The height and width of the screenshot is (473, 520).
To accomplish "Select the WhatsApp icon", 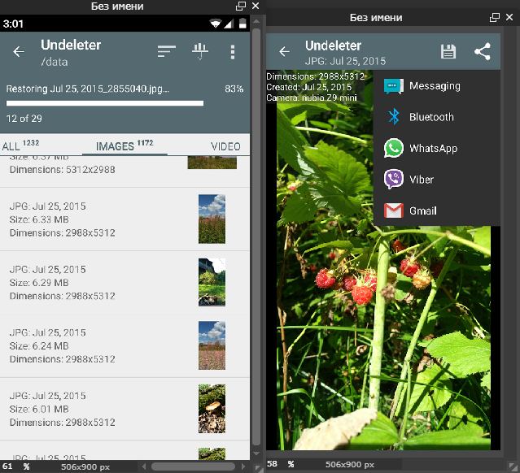I will tap(394, 148).
